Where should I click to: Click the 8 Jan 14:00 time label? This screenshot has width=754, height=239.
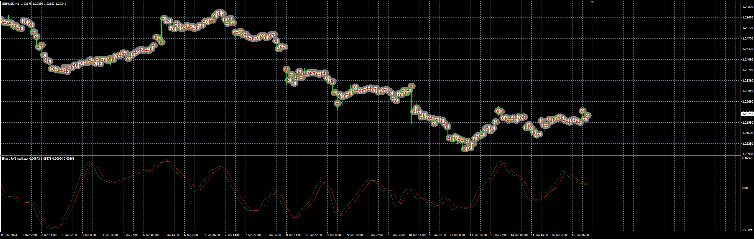(x=294, y=235)
